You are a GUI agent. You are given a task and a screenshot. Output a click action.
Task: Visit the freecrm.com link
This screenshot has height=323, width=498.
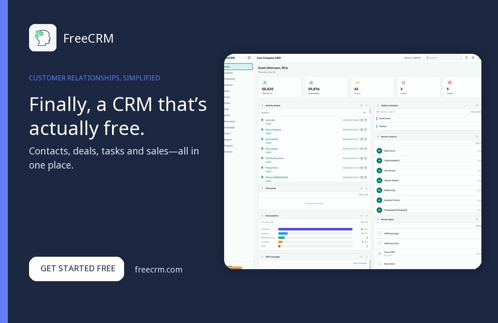[x=159, y=270]
